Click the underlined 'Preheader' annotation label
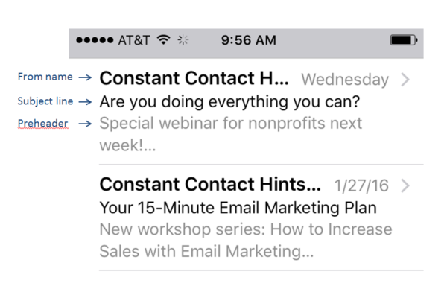447x292 pixels. [x=42, y=124]
